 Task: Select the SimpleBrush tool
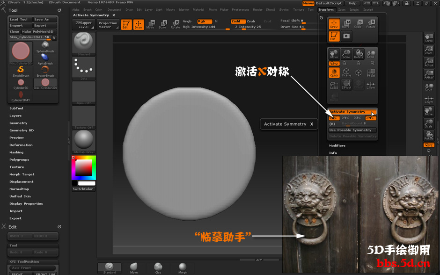tap(21, 72)
